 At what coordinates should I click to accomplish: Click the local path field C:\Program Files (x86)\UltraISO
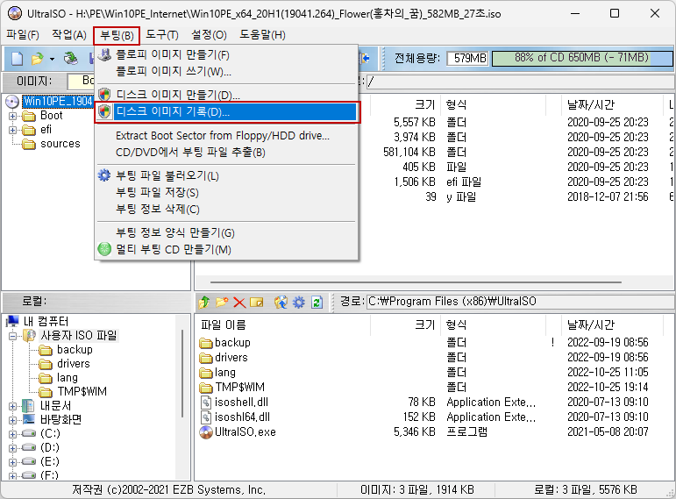click(520, 302)
